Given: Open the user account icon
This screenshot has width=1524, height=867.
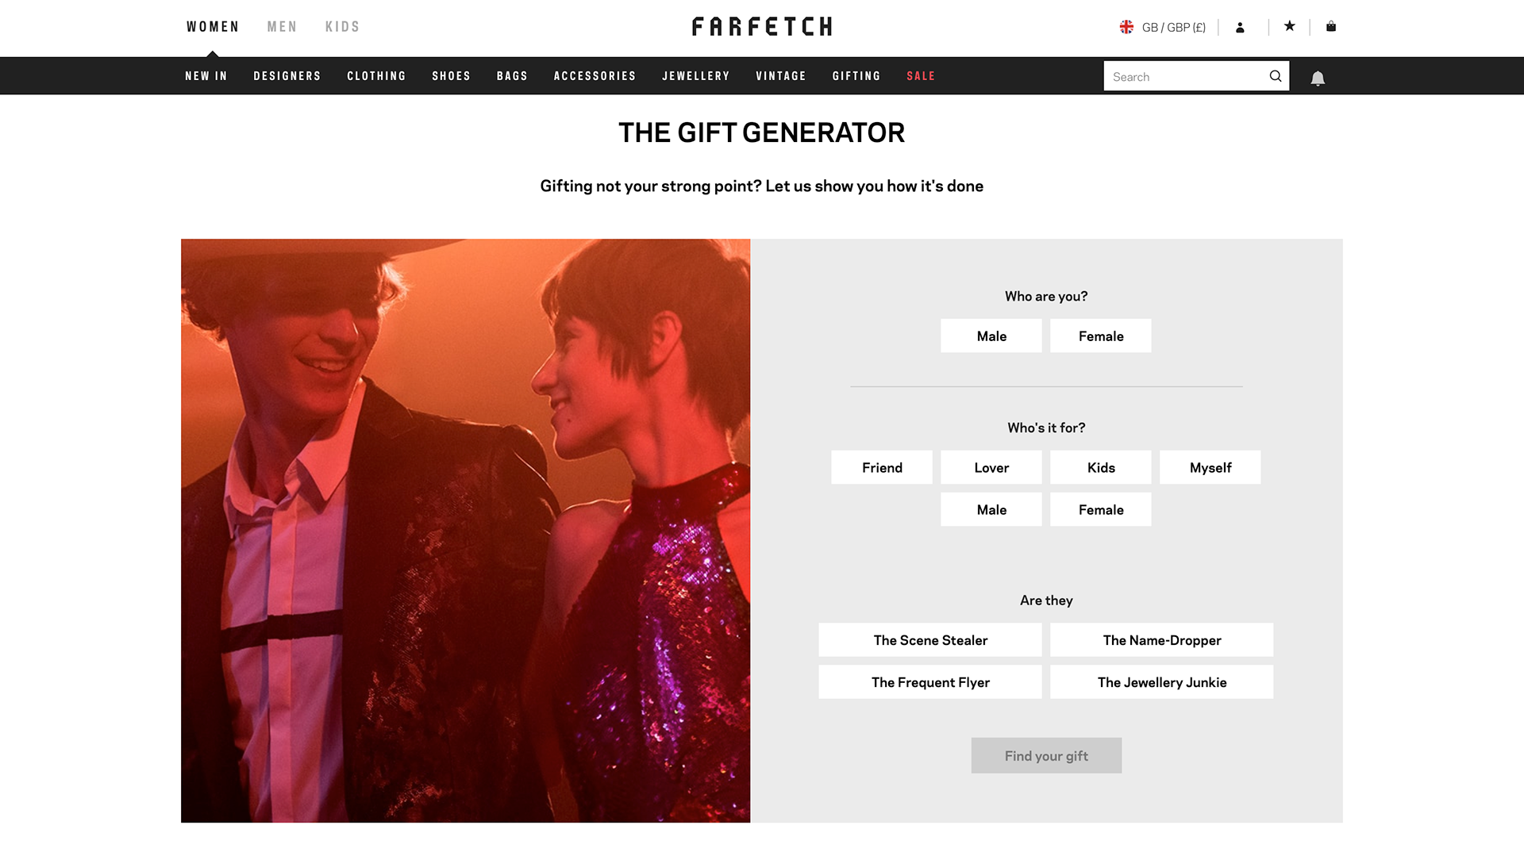Looking at the screenshot, I should pos(1240,28).
